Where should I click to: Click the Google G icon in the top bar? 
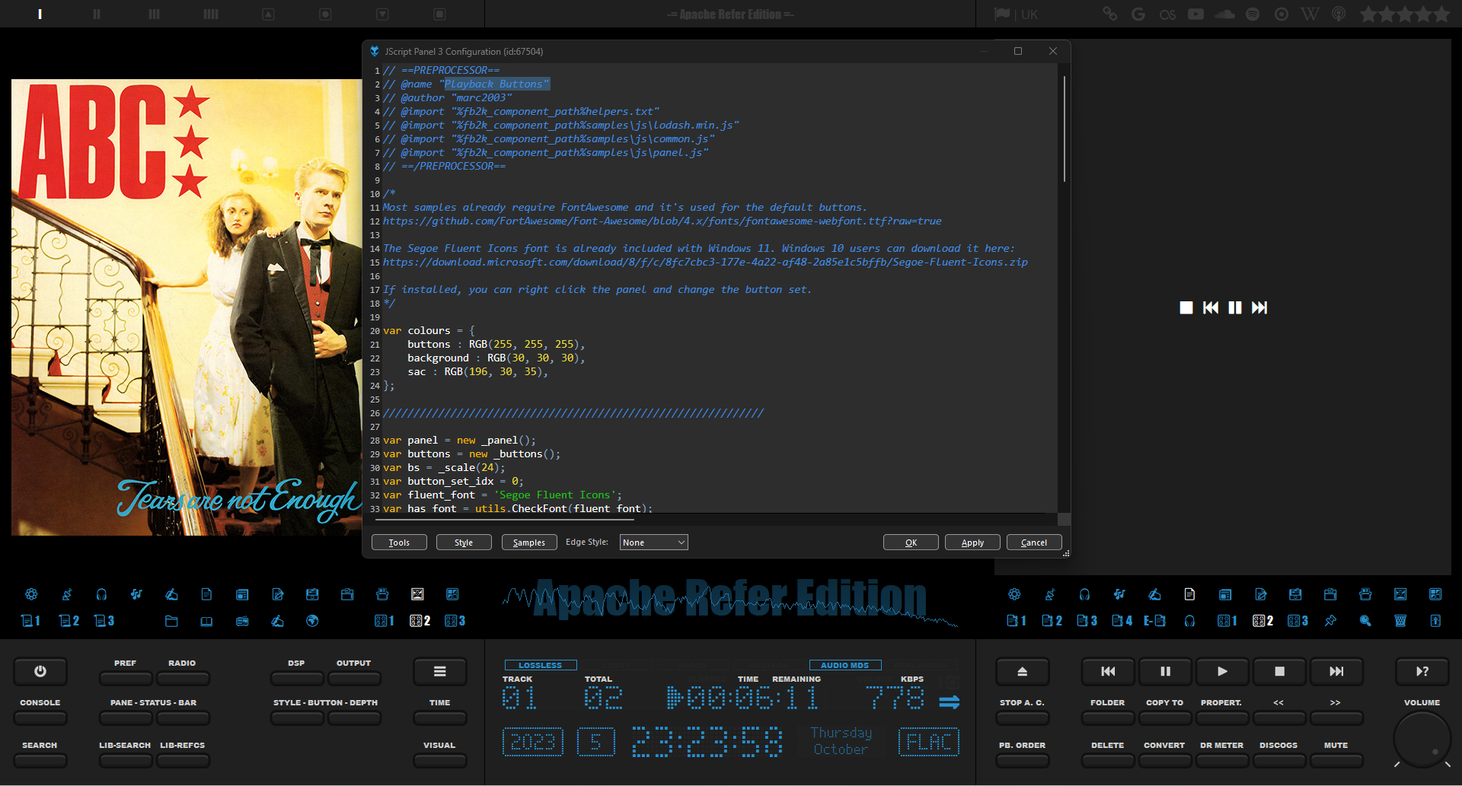[x=1138, y=14]
